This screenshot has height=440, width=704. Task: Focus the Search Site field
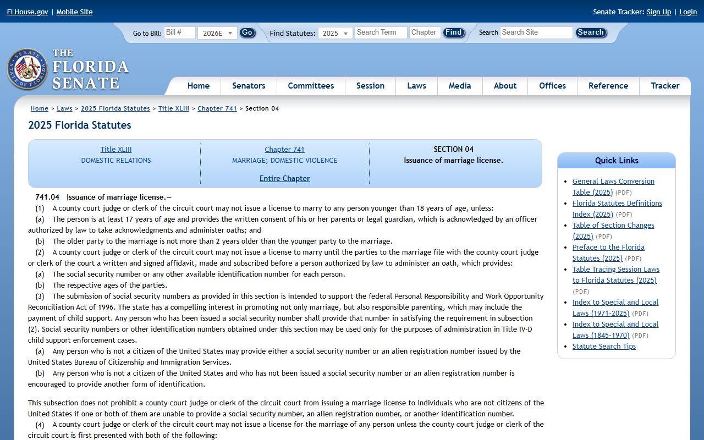(536, 32)
